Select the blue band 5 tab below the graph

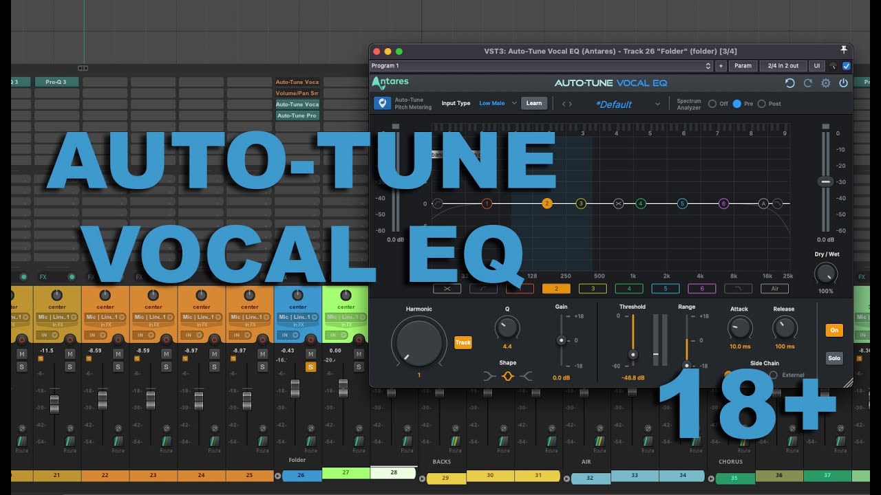click(666, 289)
